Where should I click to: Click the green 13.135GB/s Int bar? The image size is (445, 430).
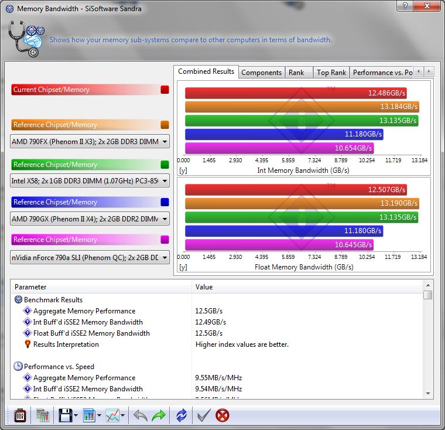[x=302, y=121]
